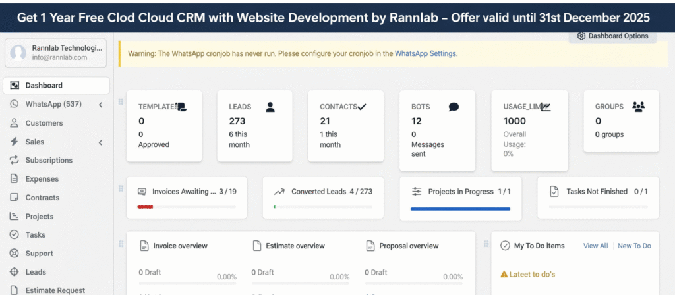Open the Projects menu item
Image resolution: width=675 pixels, height=295 pixels.
point(39,217)
